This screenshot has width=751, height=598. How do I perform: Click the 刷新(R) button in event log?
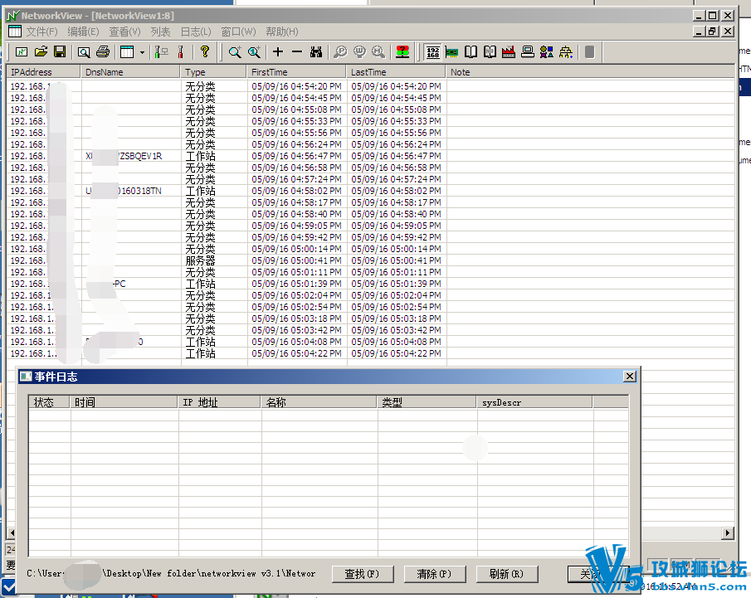(x=507, y=574)
